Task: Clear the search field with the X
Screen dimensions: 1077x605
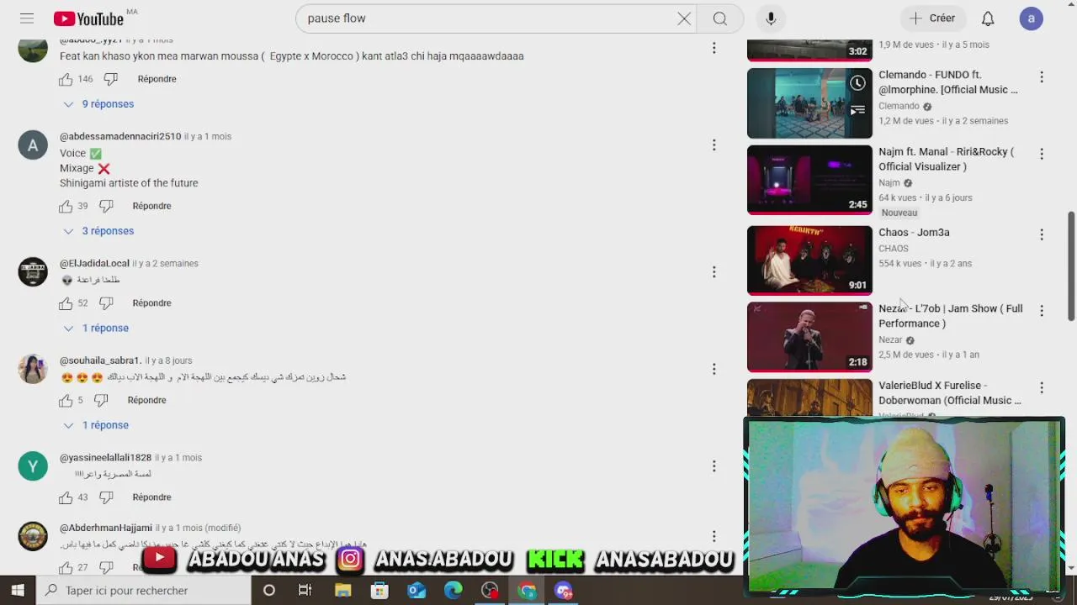Action: click(x=684, y=18)
